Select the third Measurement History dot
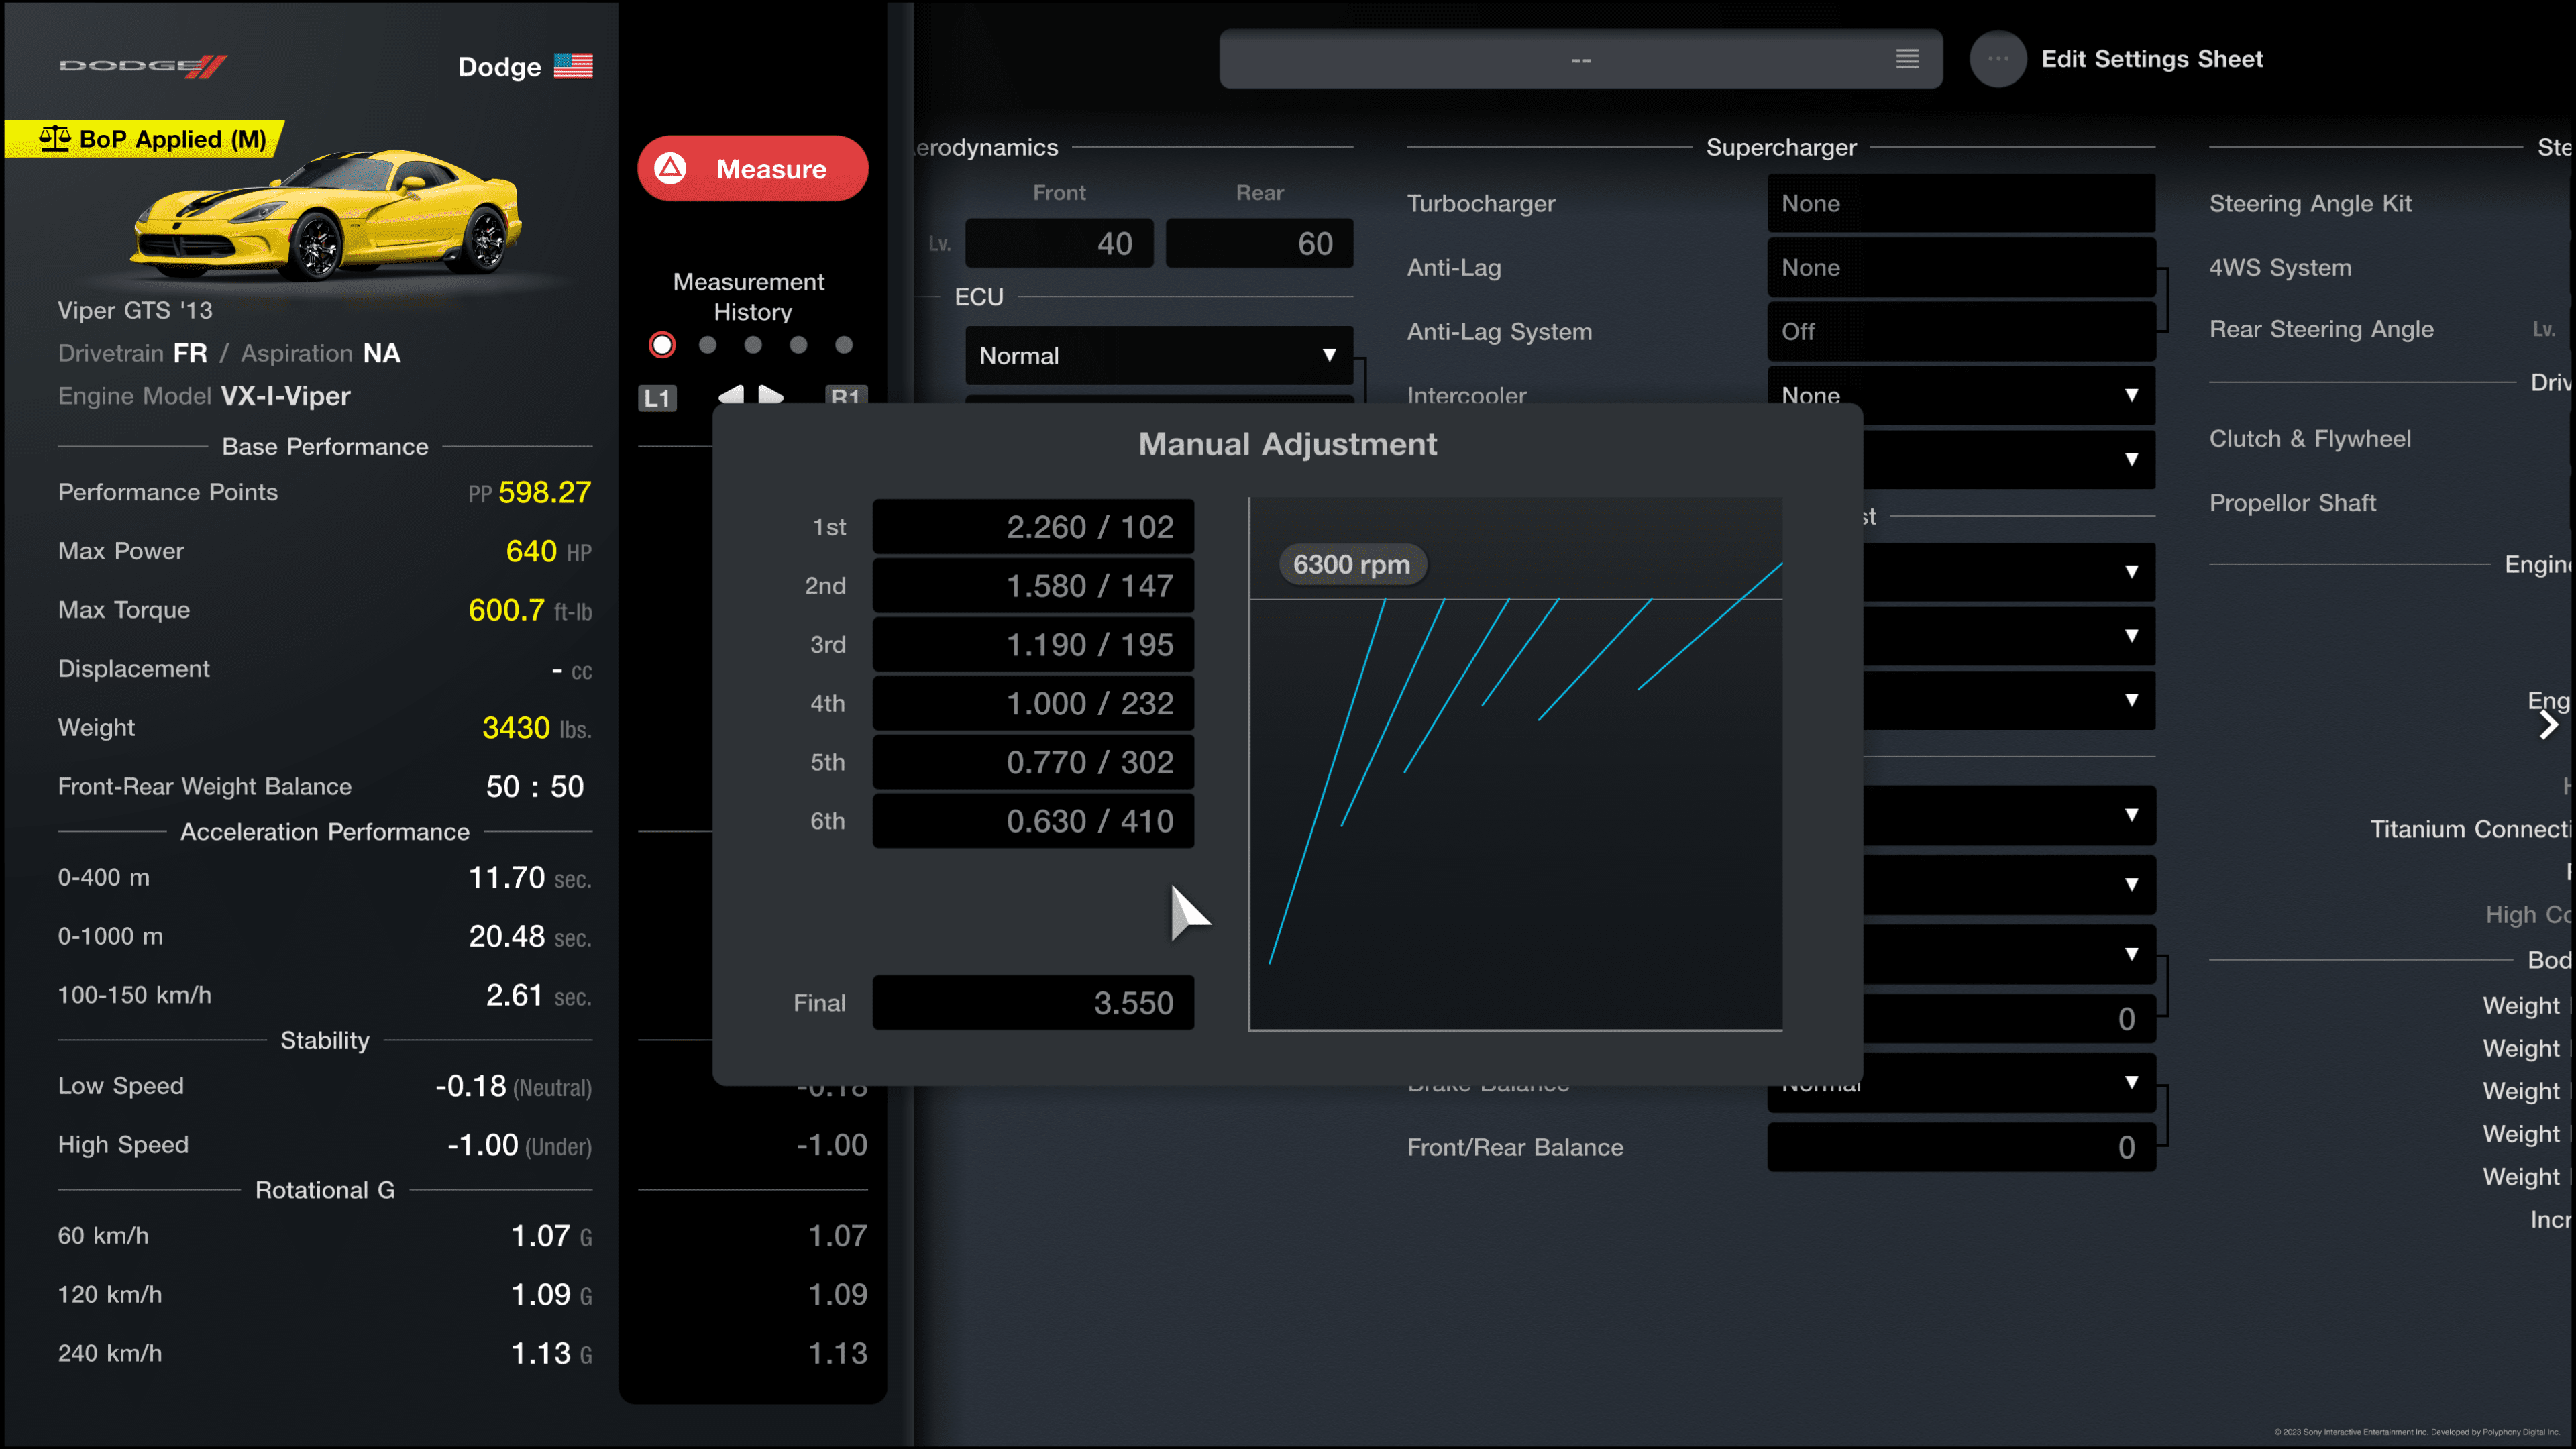2576x1449 pixels. [753, 345]
